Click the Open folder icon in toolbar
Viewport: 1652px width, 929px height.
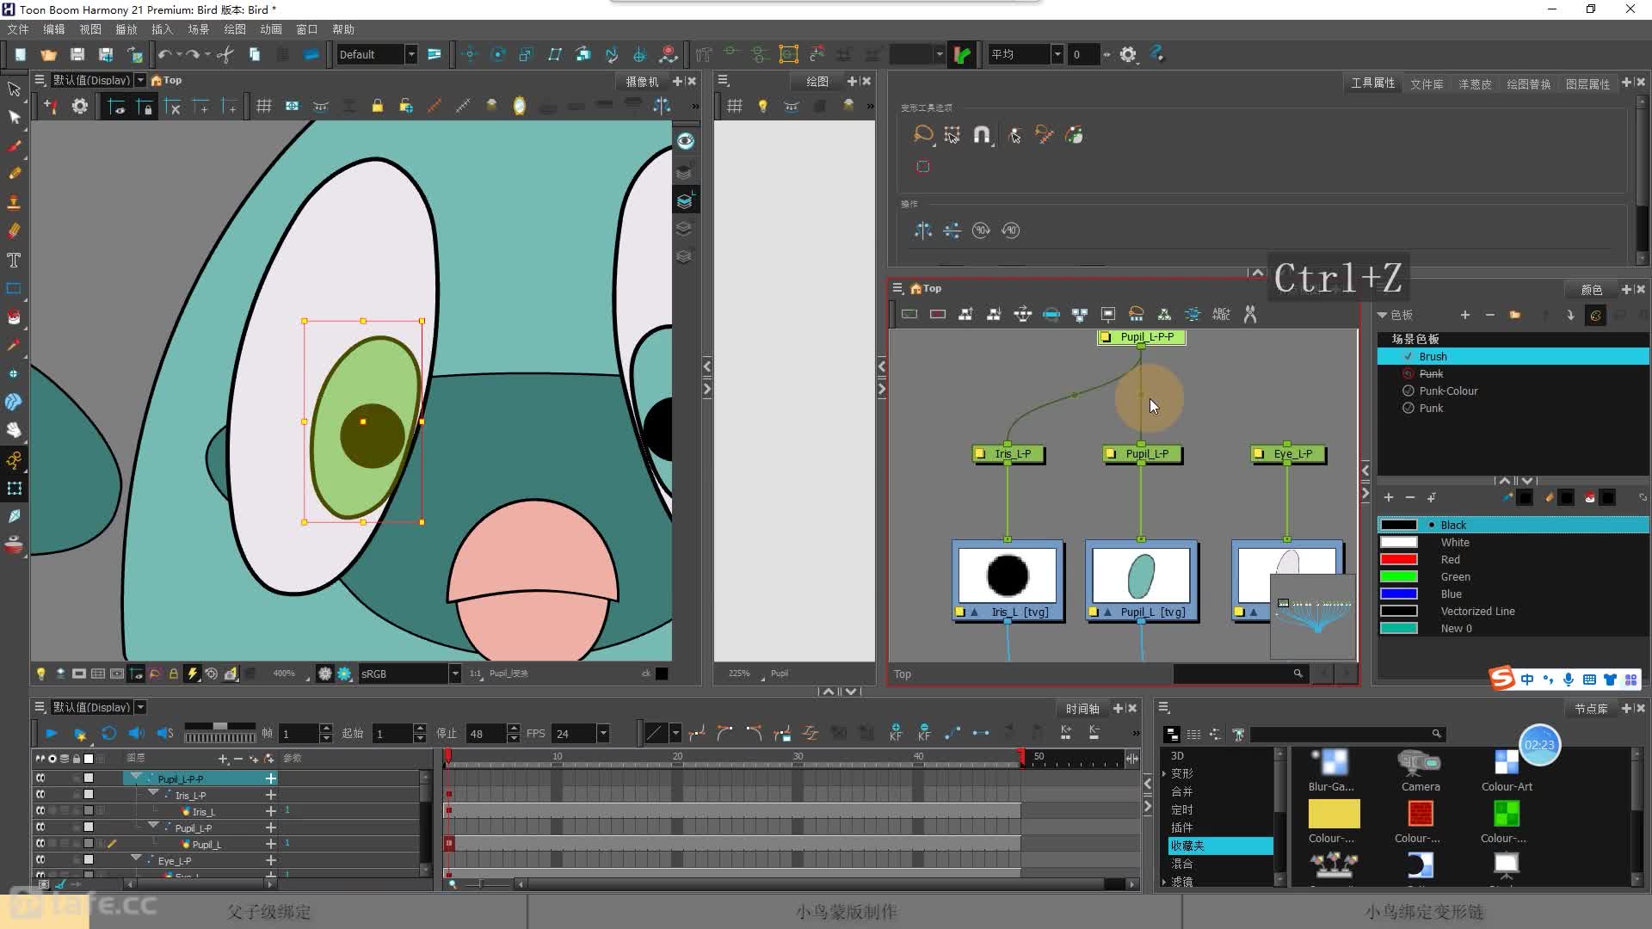tap(48, 54)
